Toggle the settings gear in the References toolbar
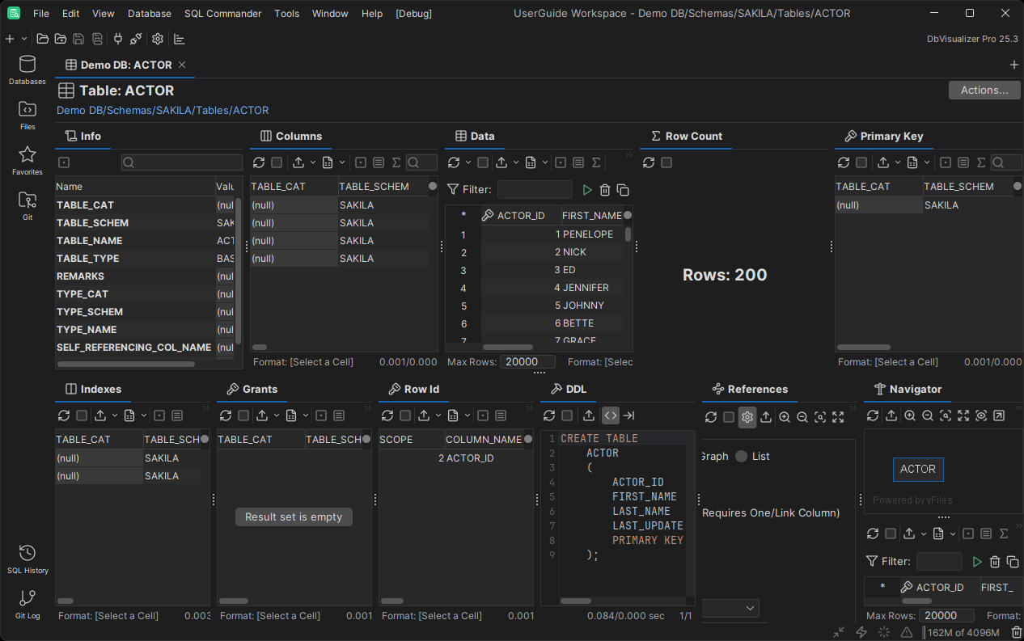 point(747,416)
